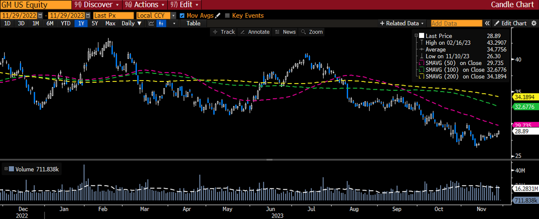Screen dimensions: 539x219
Task: Click the Last Price white color swatch
Action: coord(421,36)
